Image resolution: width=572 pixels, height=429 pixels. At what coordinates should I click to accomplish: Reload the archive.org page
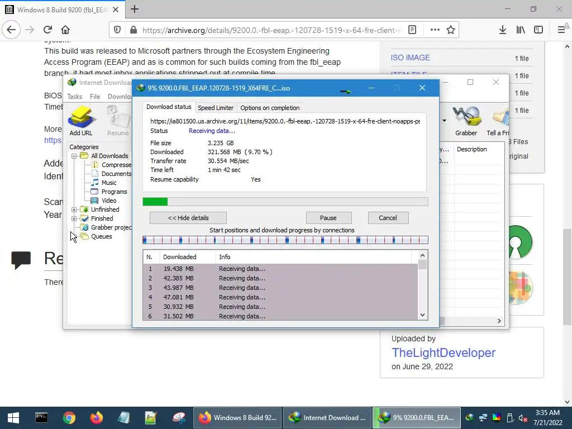point(47,30)
